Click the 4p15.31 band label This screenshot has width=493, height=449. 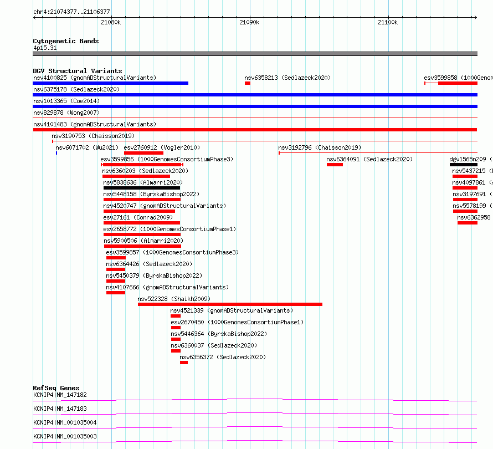(x=45, y=48)
